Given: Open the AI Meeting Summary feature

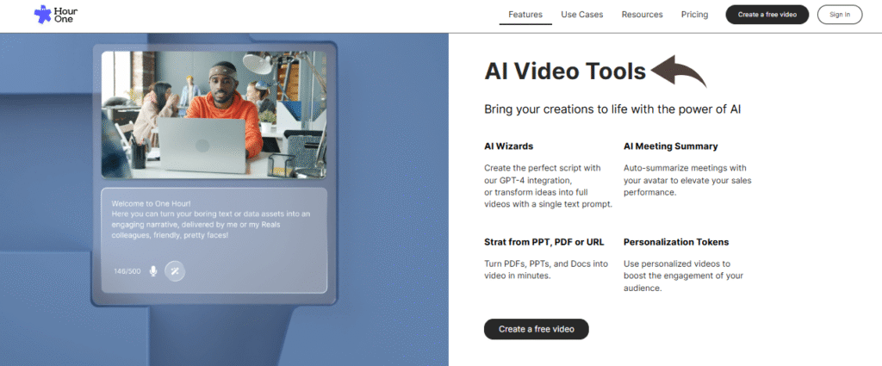Looking at the screenshot, I should (670, 146).
